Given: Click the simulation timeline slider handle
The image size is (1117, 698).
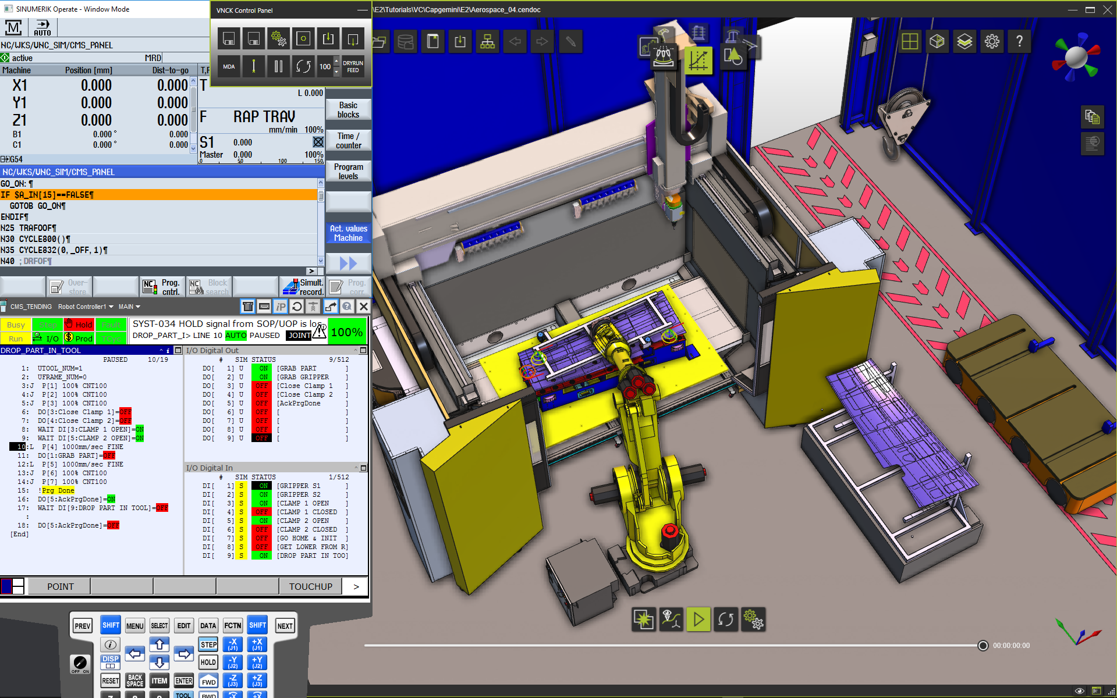Looking at the screenshot, I should (x=983, y=646).
